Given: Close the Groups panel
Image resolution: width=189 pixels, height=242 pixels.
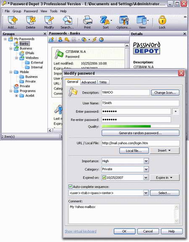Looking at the screenshot, I should tap(45, 34).
